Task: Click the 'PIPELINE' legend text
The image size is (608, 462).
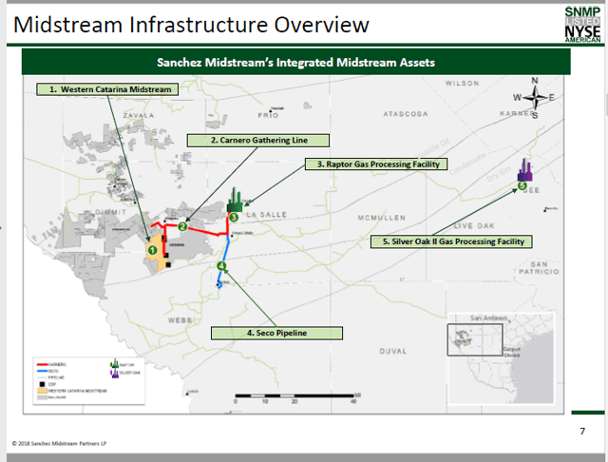Action: click(x=57, y=377)
